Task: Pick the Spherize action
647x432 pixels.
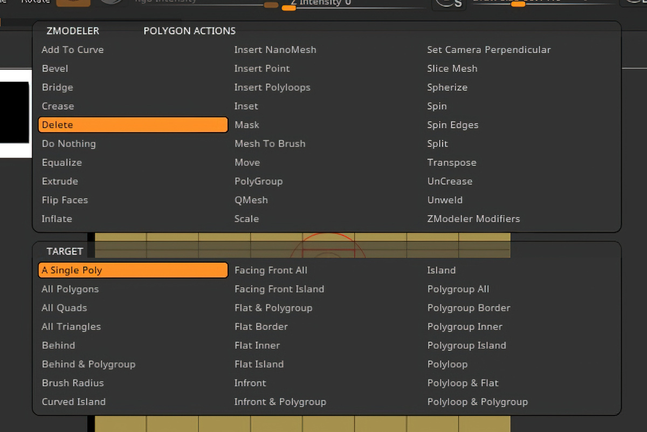Action: (x=447, y=87)
